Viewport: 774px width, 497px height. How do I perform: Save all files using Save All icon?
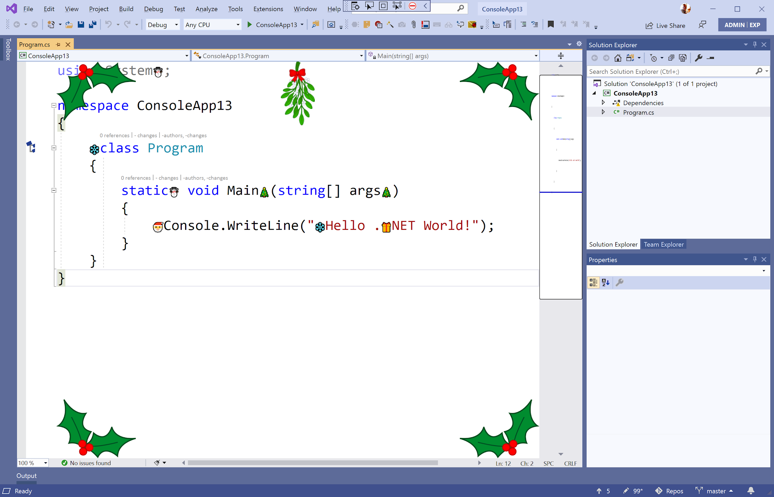tap(93, 24)
